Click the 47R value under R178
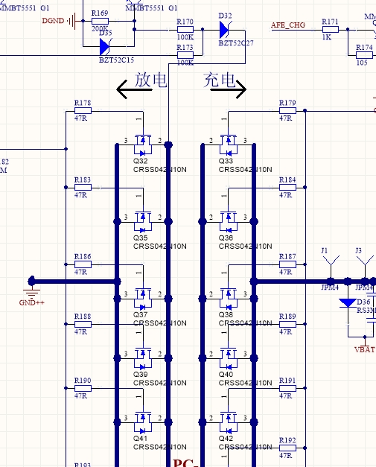The height and width of the screenshot is (467, 376). click(80, 118)
